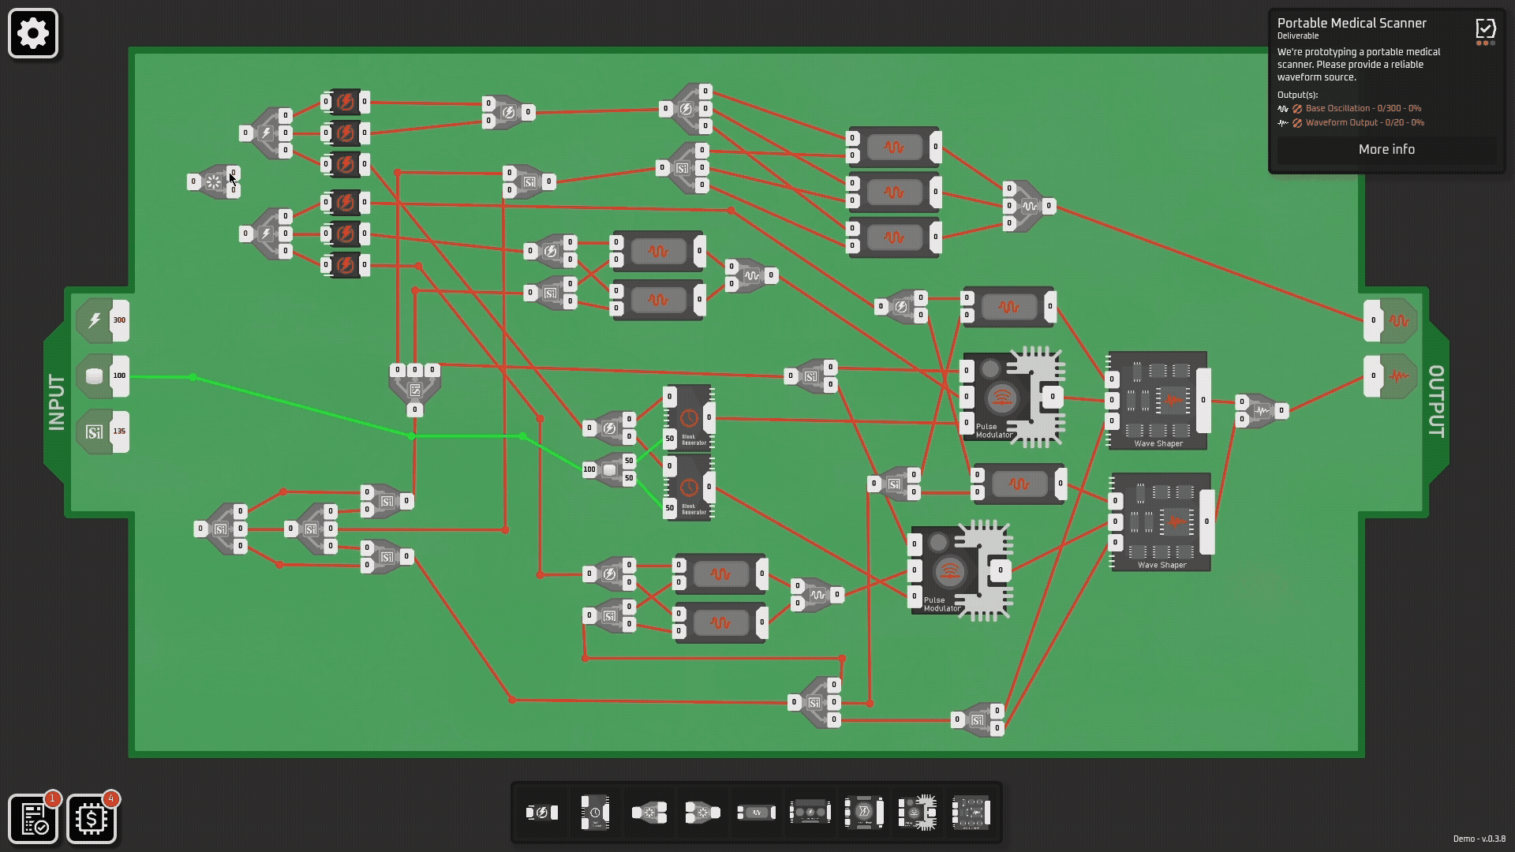Pick the three-dial amplifier module from the parts toolbar
1515x852 pixels.
810,813
